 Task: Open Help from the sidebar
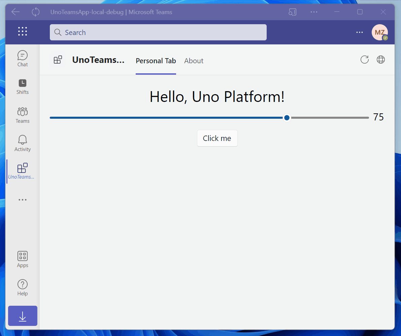coord(22,287)
